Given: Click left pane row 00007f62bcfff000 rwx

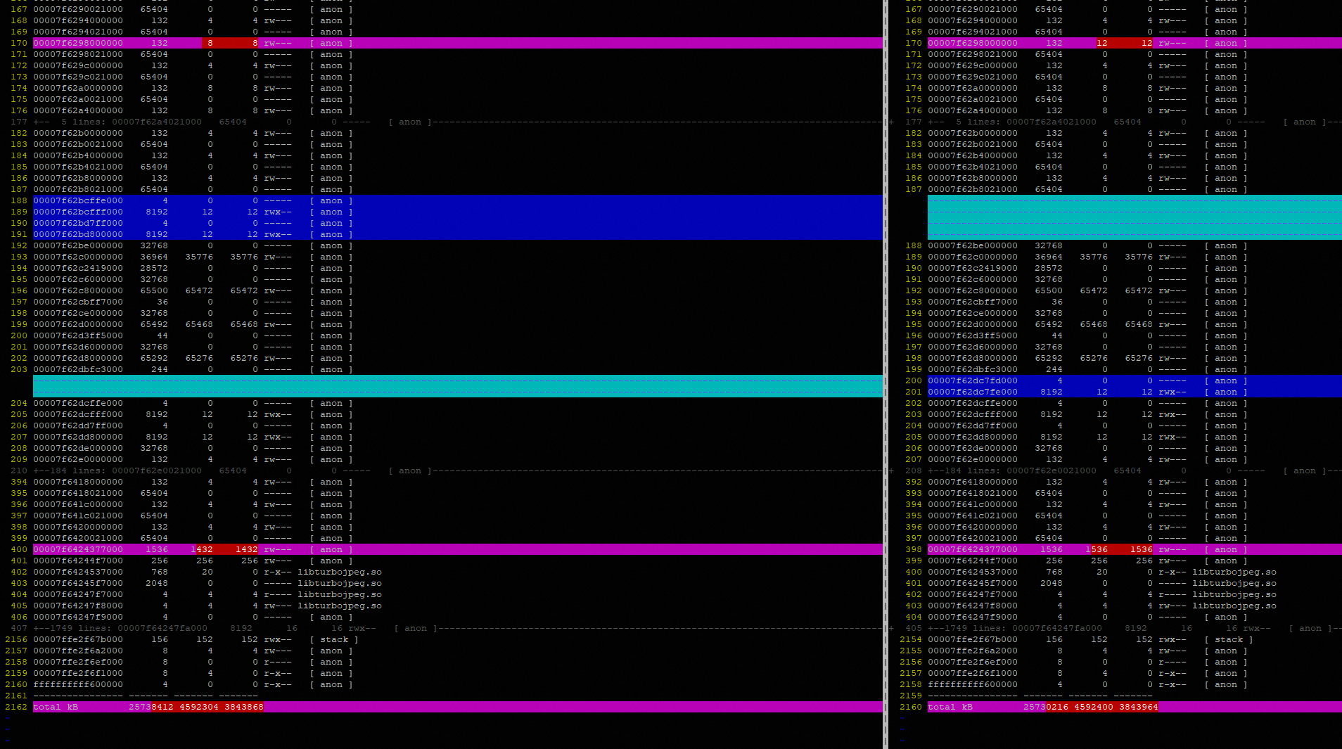Looking at the screenshot, I should [x=457, y=212].
